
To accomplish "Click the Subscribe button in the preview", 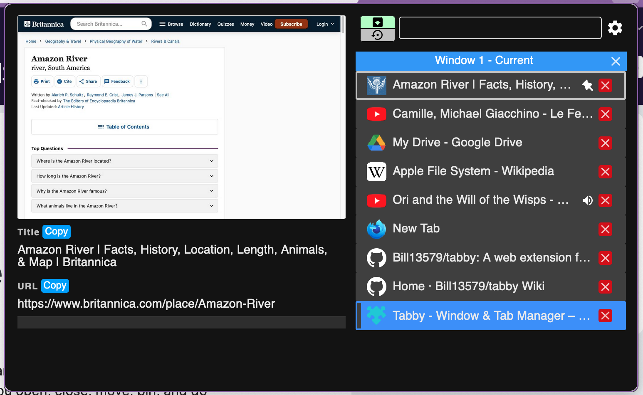I will [x=291, y=24].
